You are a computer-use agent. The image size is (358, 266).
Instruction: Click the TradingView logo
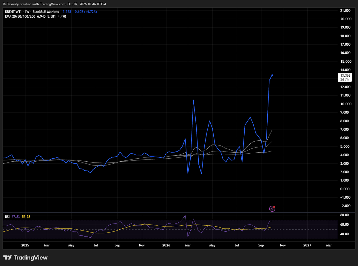(26, 258)
